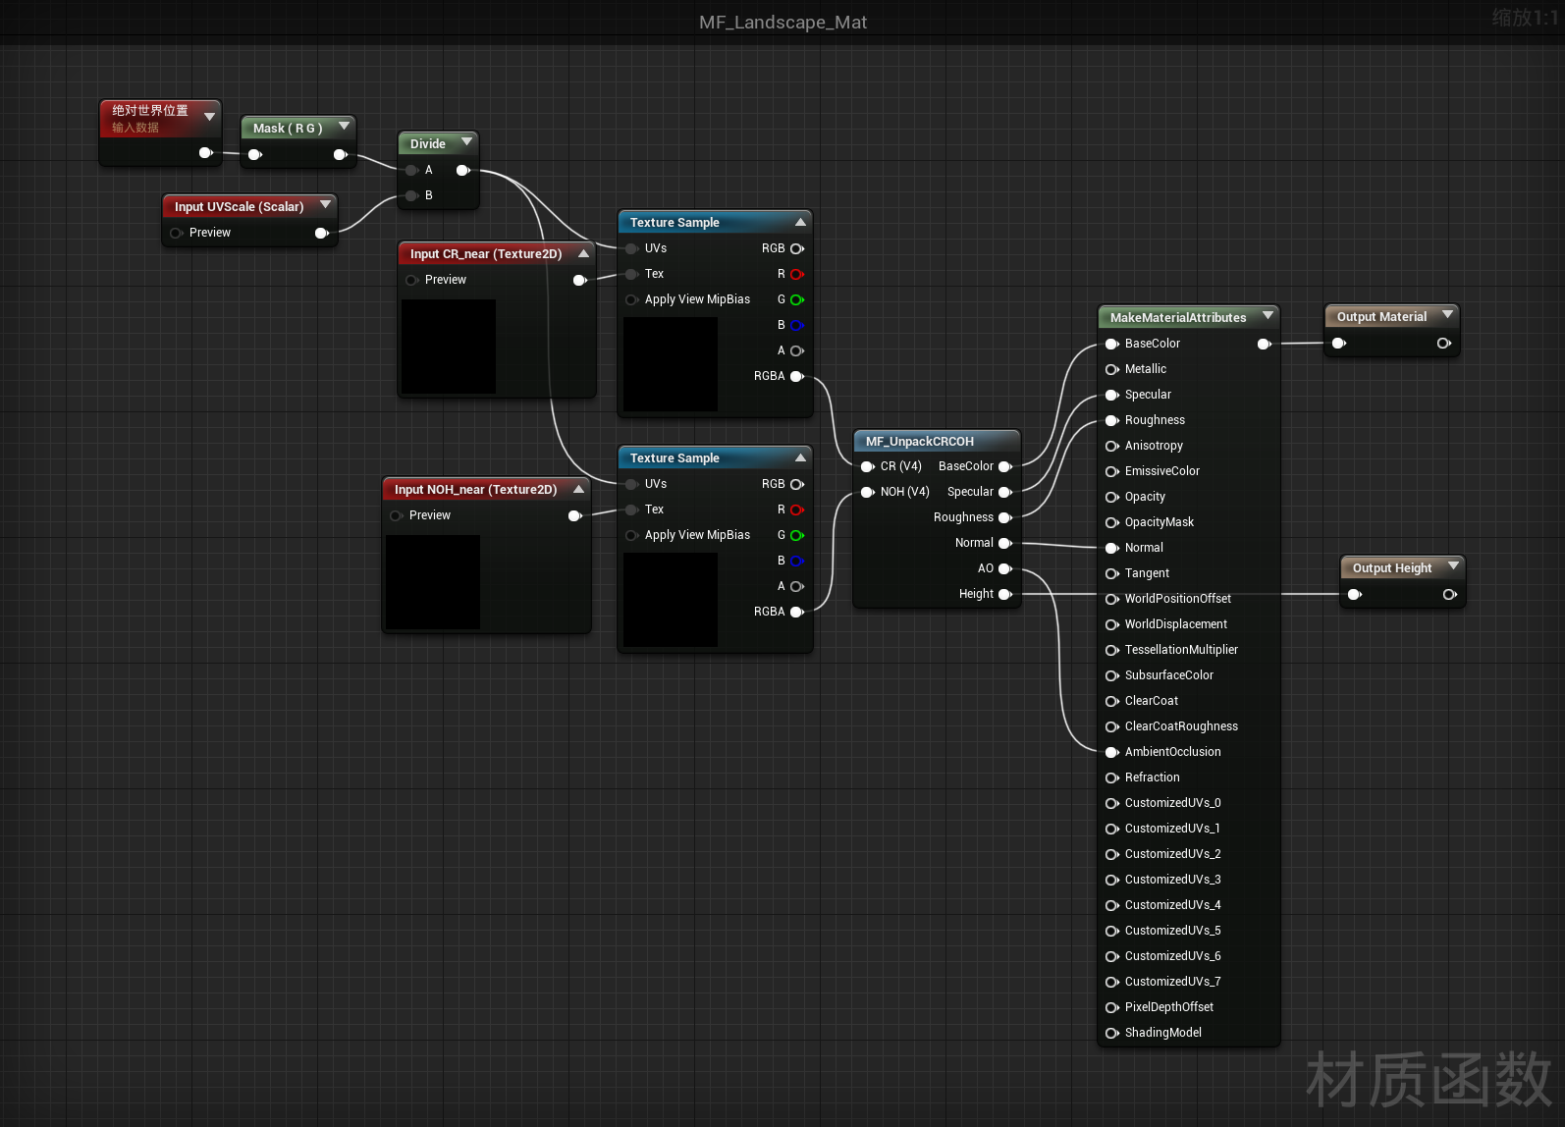Click the EmissiveColor input pin
This screenshot has width=1565, height=1127.
coord(1111,472)
